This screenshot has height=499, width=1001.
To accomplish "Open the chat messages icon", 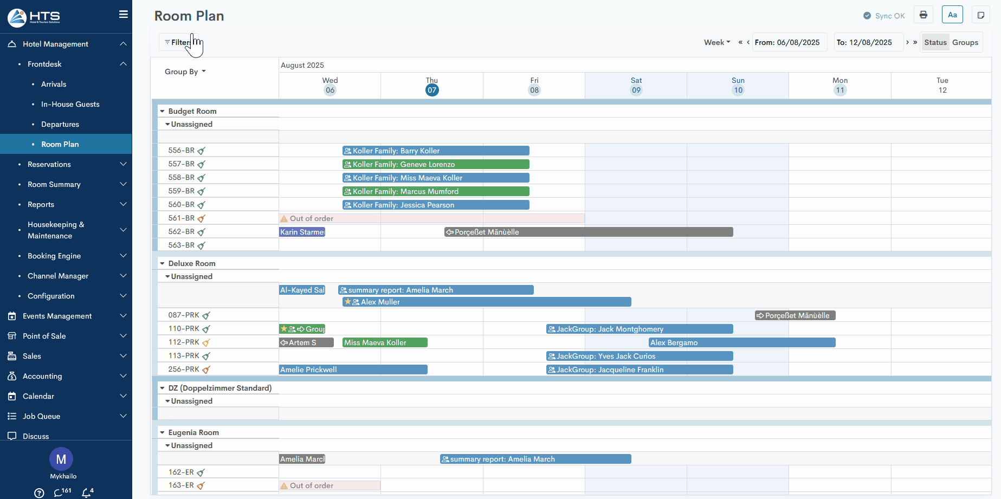I will [x=59, y=492].
